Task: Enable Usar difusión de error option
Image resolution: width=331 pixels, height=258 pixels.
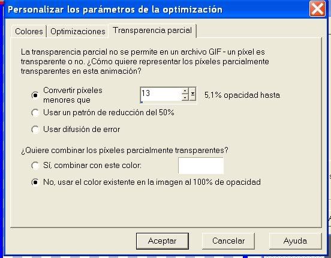Action: tap(35, 130)
